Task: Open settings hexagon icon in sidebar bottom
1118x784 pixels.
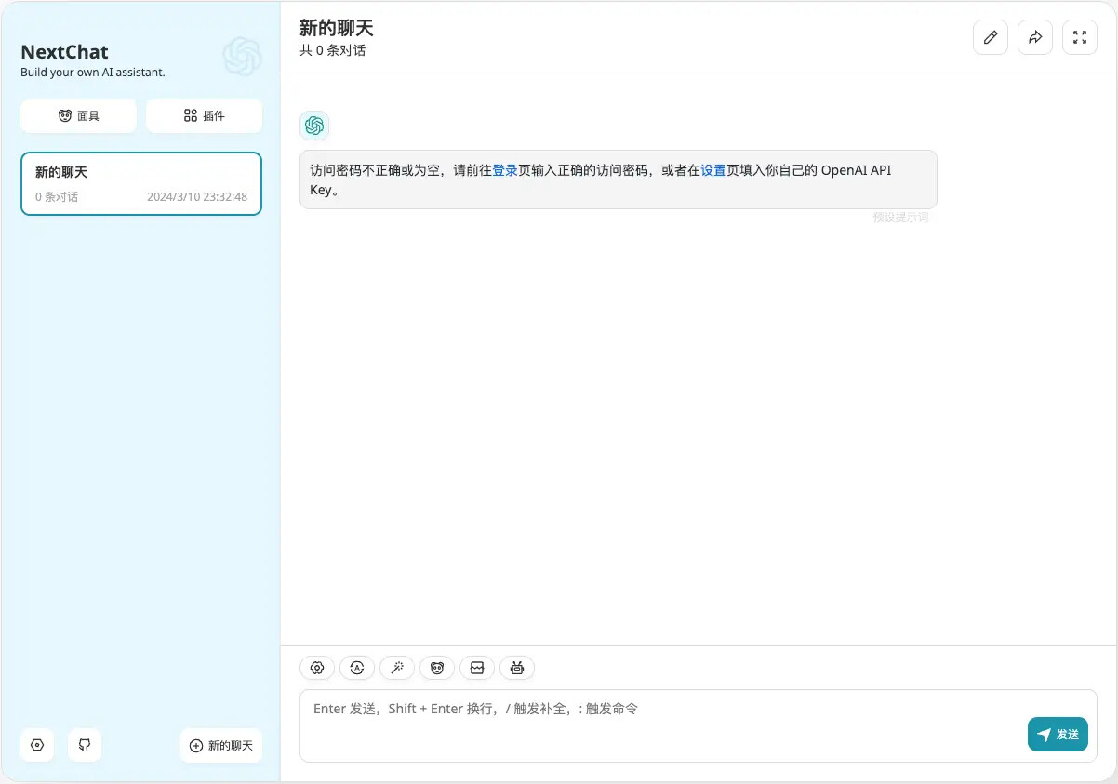Action: (x=37, y=745)
